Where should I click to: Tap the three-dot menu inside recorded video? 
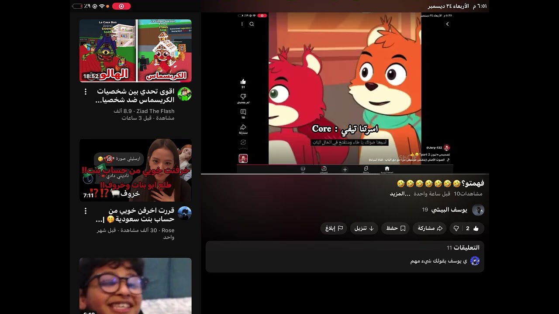[x=242, y=24]
